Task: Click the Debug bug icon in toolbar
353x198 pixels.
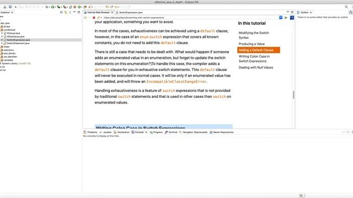Action: [x=47, y=7]
